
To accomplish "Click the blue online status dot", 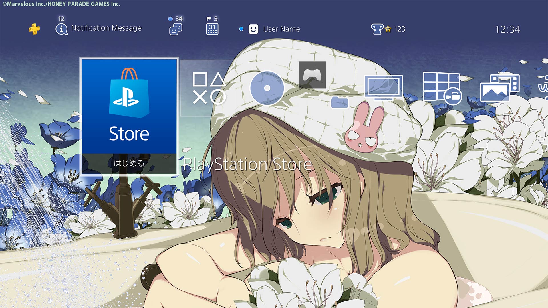I will click(x=241, y=29).
